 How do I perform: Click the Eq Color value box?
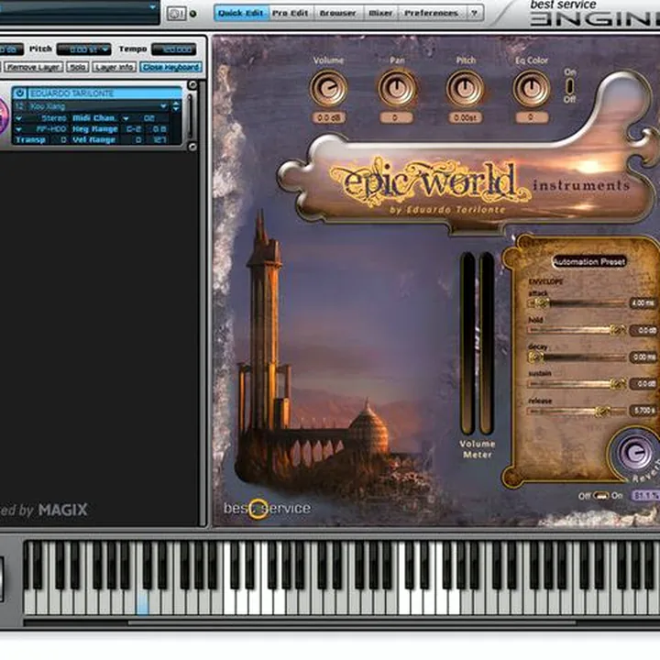[x=531, y=116]
